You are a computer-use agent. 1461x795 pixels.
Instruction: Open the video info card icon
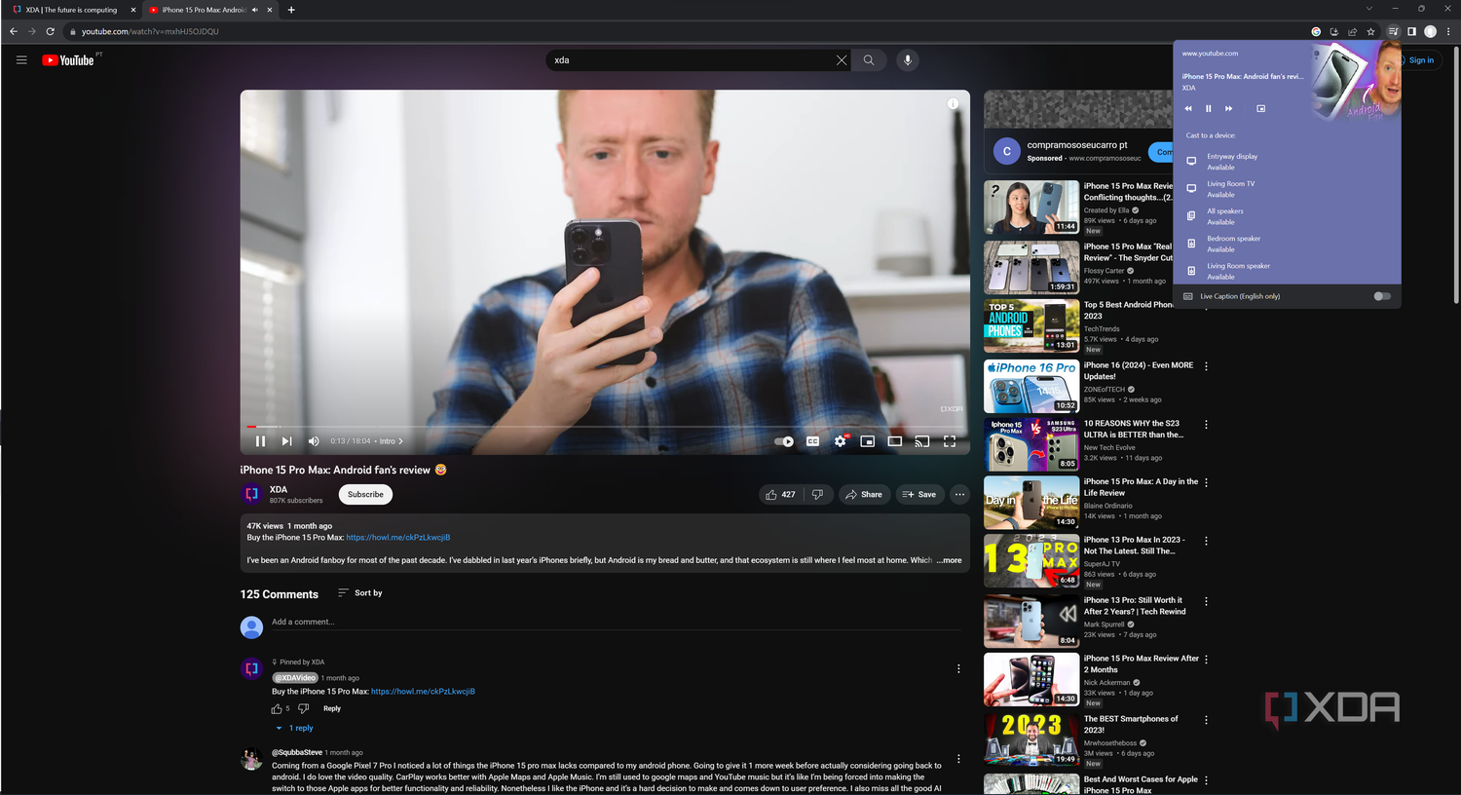point(953,103)
